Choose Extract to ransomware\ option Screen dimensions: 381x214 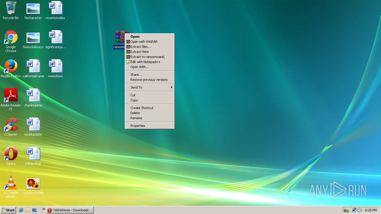[149, 57]
